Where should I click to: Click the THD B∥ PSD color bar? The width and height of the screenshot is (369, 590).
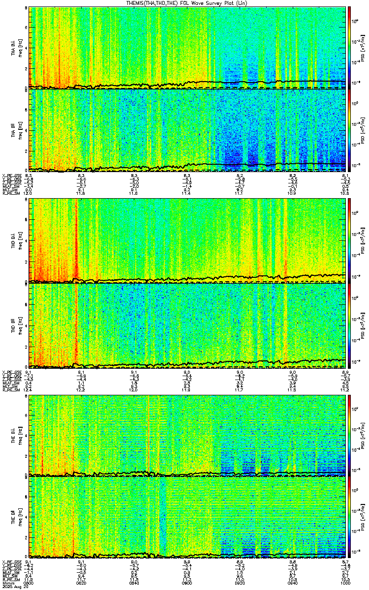[349, 325]
